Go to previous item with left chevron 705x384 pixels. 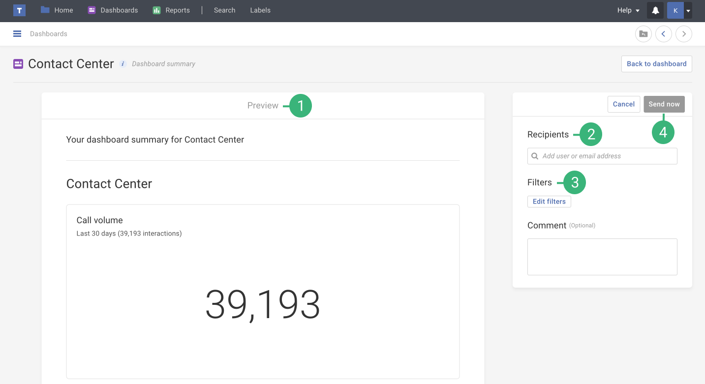pos(663,34)
